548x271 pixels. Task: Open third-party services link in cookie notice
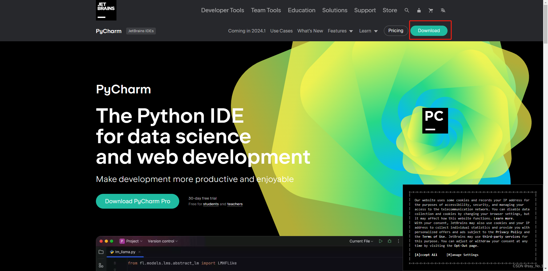(501, 237)
